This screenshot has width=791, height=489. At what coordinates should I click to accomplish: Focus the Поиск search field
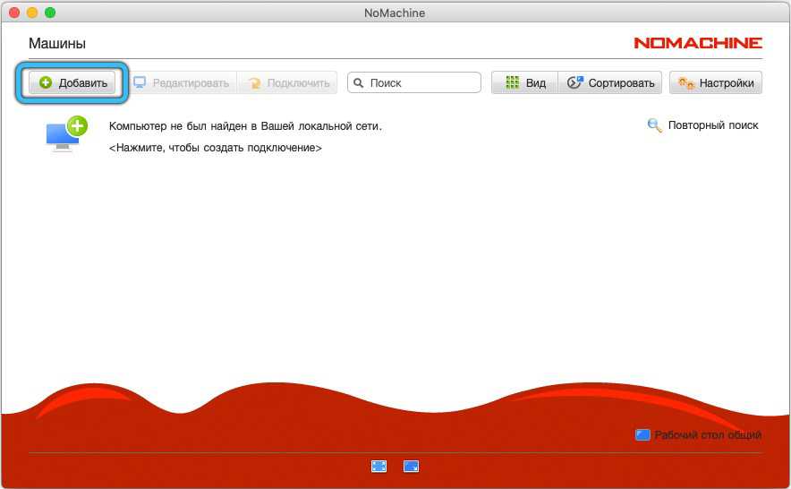coord(414,83)
